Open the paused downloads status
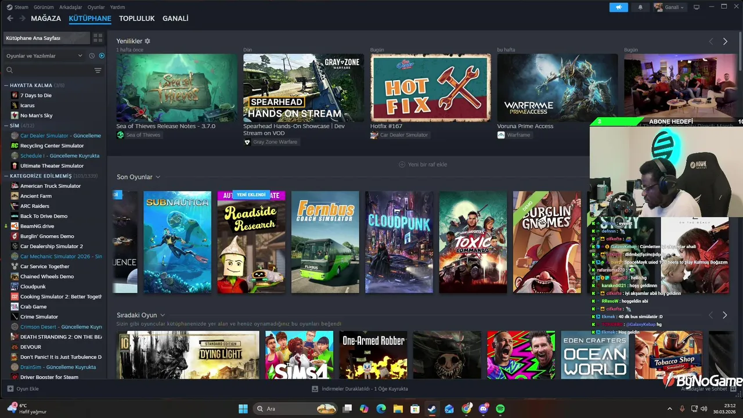 tap(360, 388)
